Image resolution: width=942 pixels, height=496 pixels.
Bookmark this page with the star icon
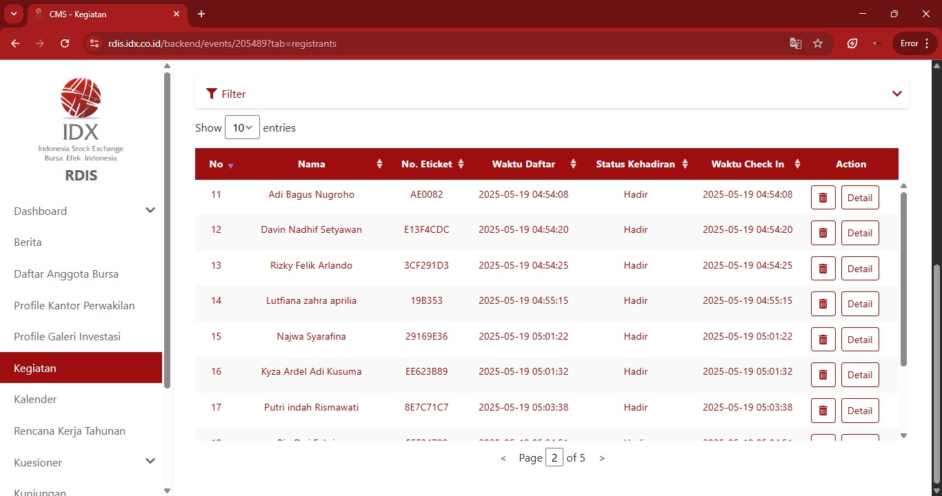tap(818, 43)
